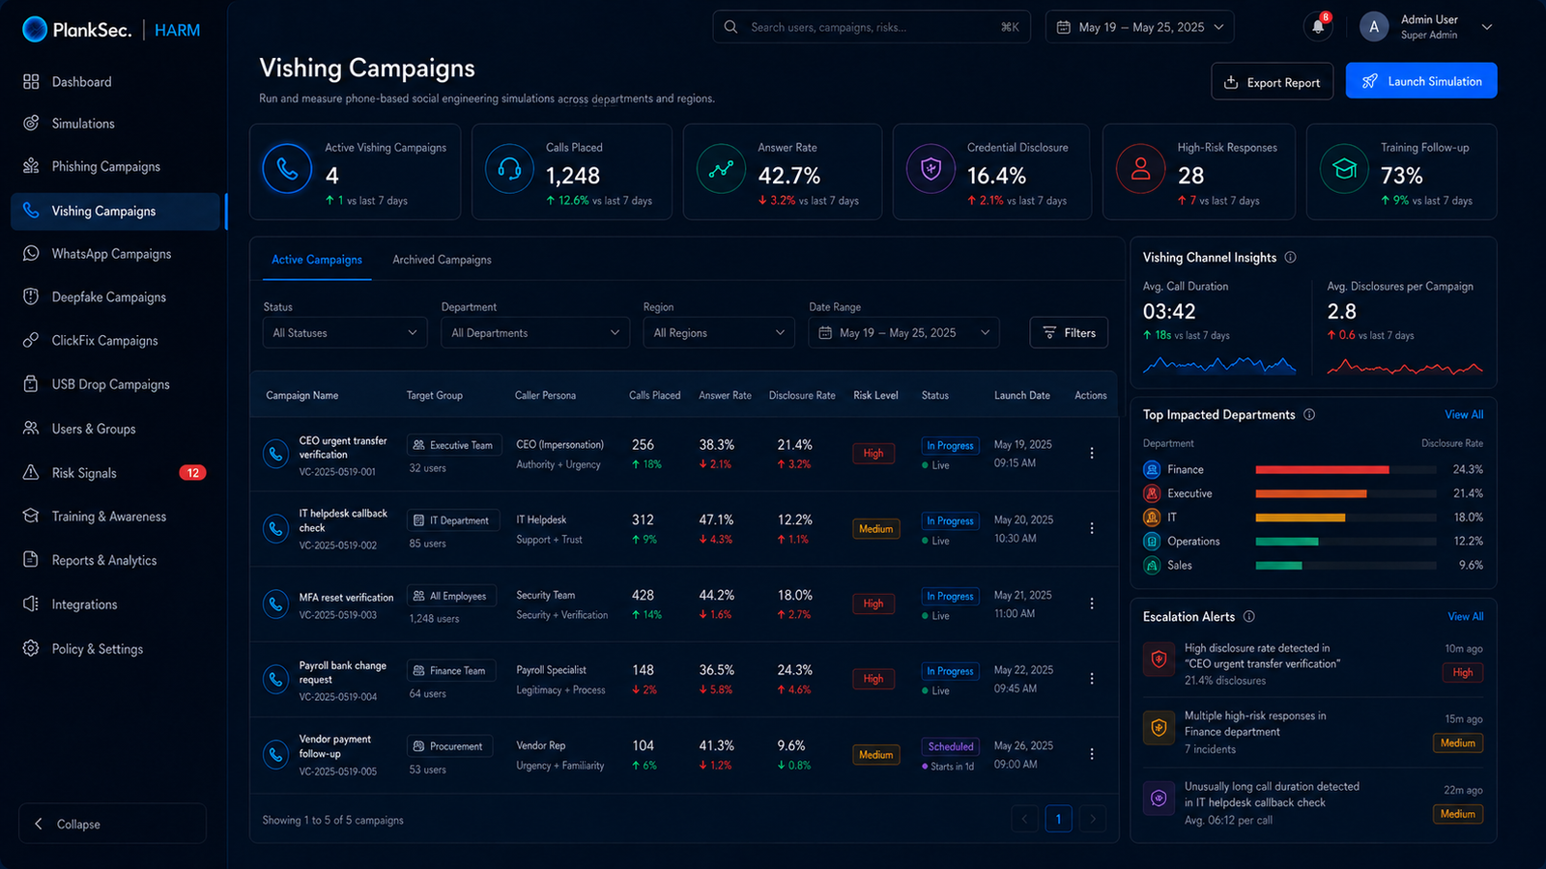Viewport: 1546px width, 869px height.
Task: Open the All Regions dropdown
Action: [719, 333]
